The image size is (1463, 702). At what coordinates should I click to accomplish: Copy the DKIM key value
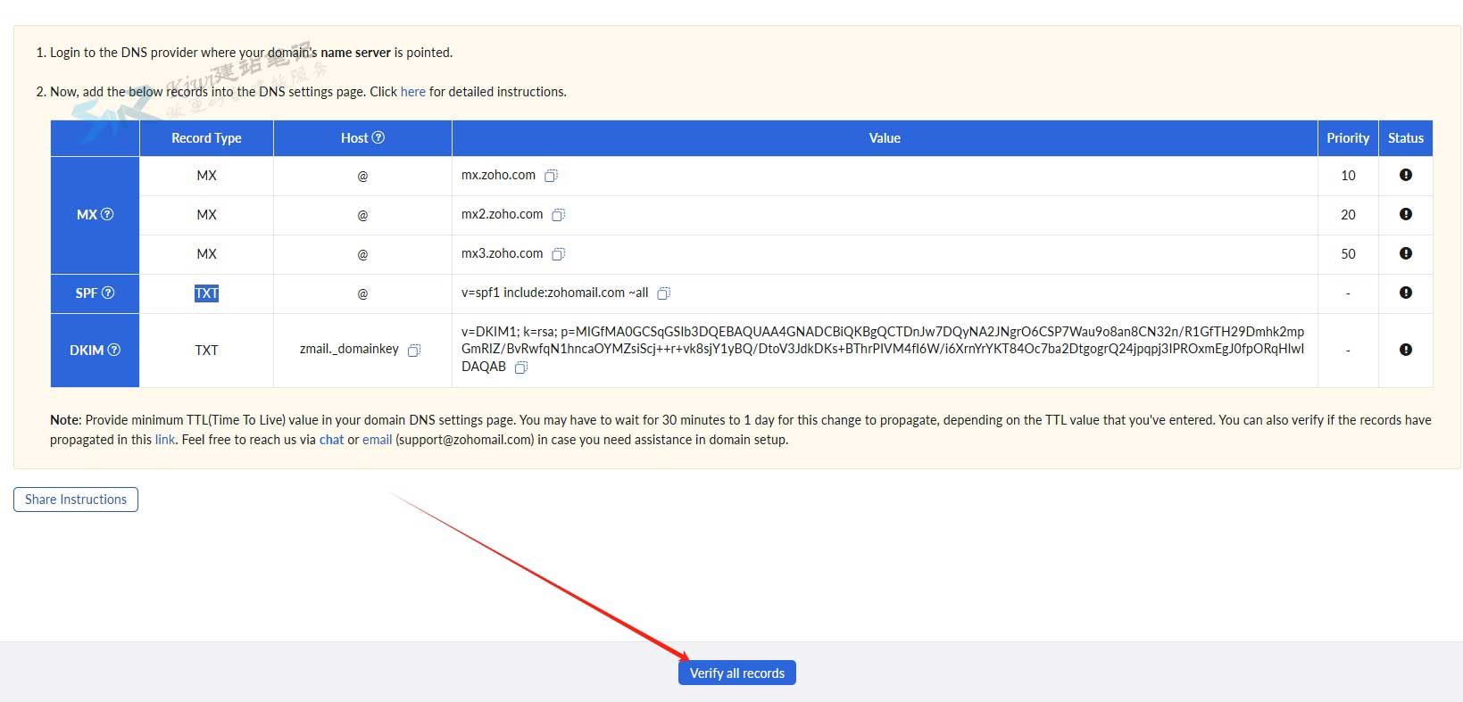tap(521, 368)
